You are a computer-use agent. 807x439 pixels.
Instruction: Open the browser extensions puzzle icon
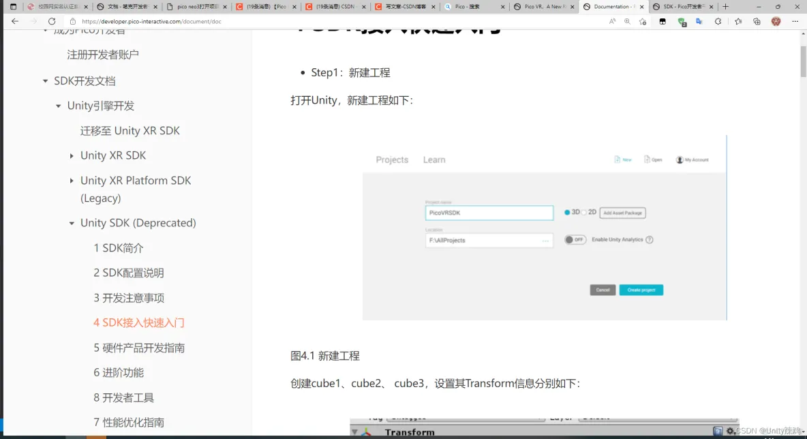(718, 21)
